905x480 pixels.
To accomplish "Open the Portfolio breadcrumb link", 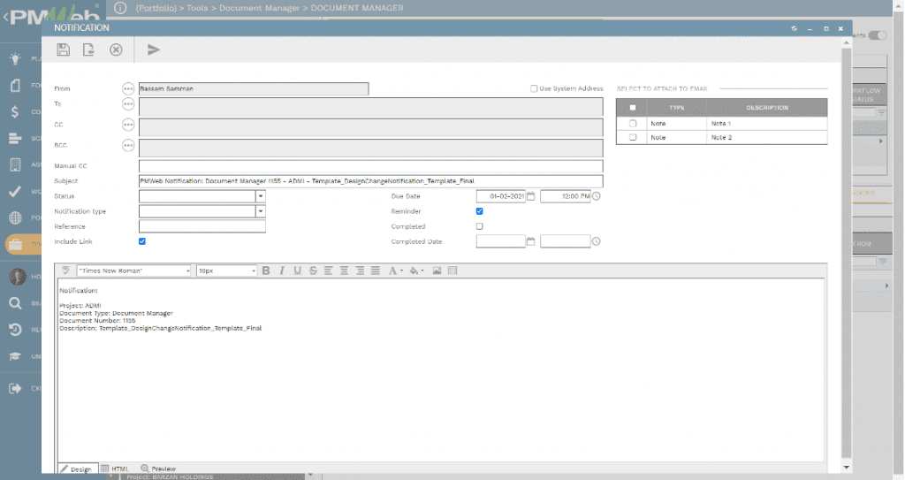I will pyautogui.click(x=156, y=8).
